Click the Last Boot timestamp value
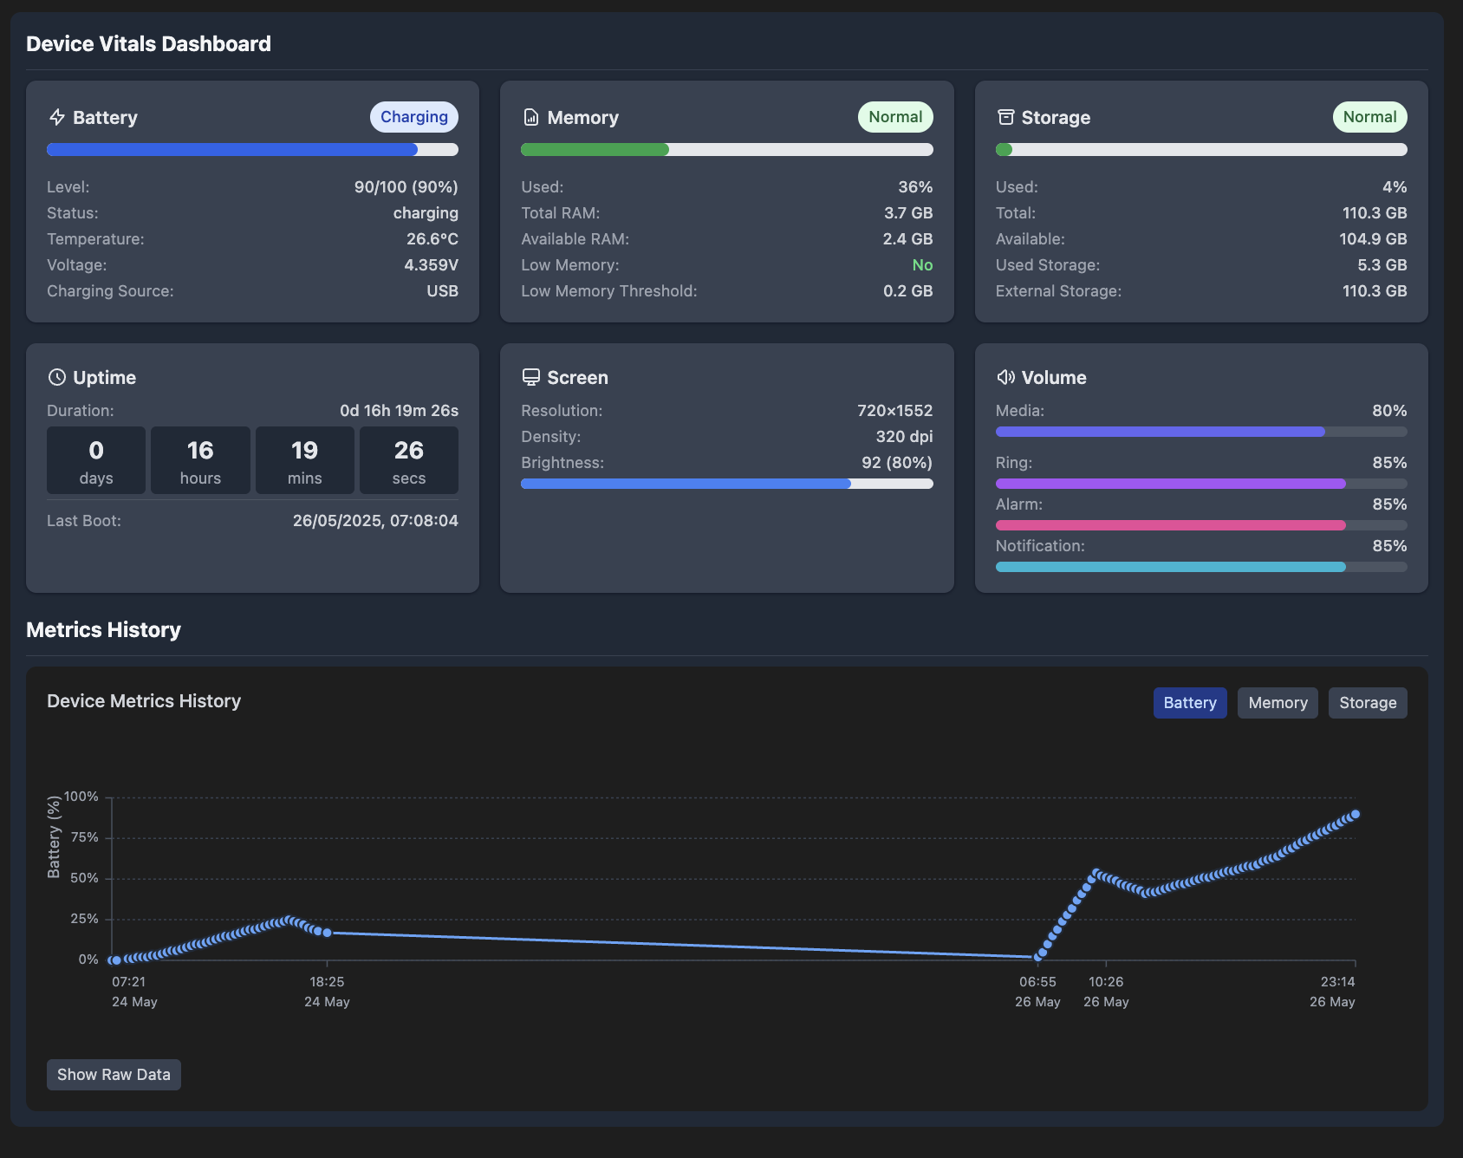Screen dimensions: 1463x1158 (374, 520)
